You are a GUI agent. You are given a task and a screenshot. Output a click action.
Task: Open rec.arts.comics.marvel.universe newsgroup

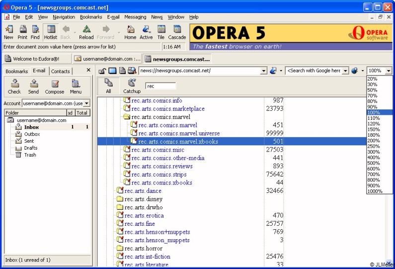point(179,133)
